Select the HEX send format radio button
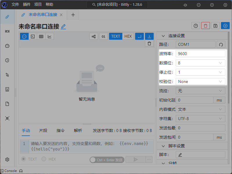Viewport: 232px width, 174px height. click(x=44, y=159)
